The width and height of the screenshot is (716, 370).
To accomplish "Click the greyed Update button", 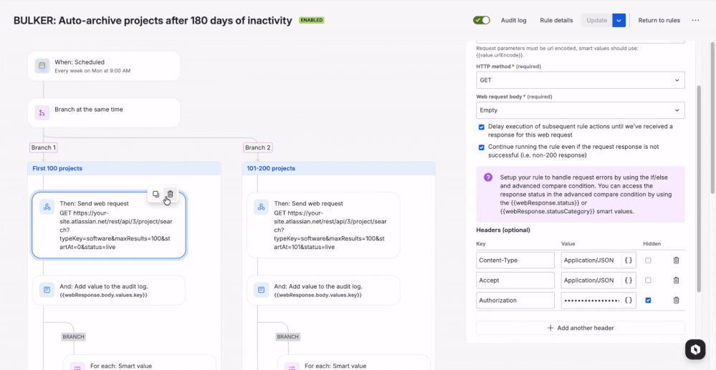I will 597,20.
